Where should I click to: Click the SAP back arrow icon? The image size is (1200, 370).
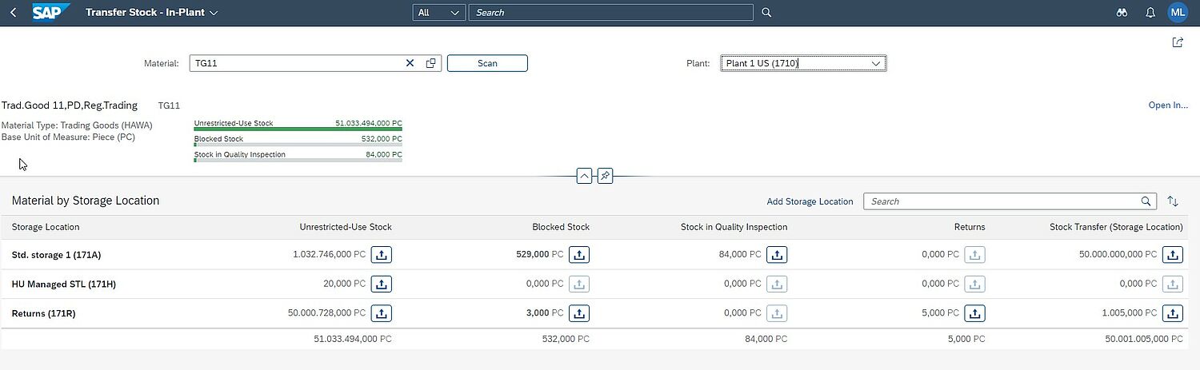[x=14, y=13]
